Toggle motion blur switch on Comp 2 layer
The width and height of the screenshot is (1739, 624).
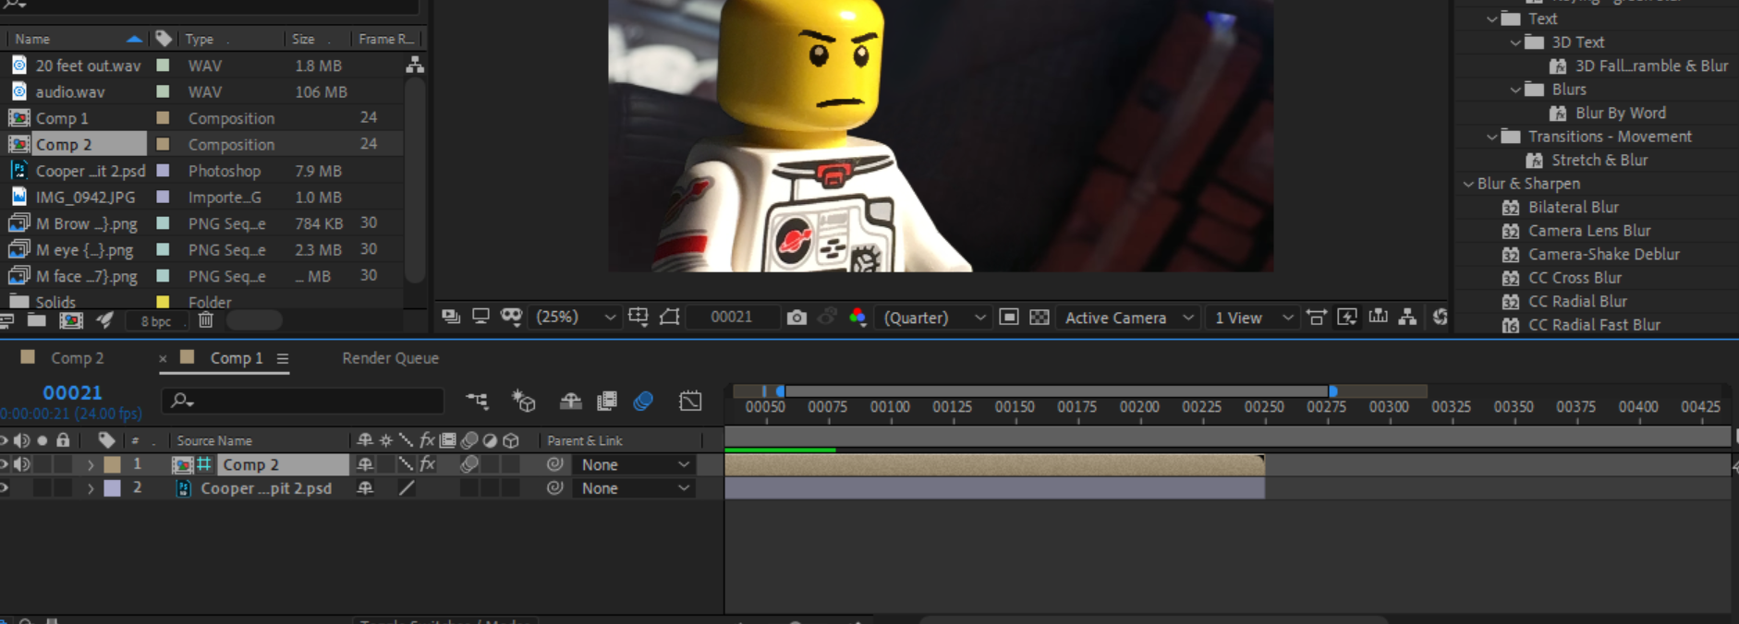469,464
